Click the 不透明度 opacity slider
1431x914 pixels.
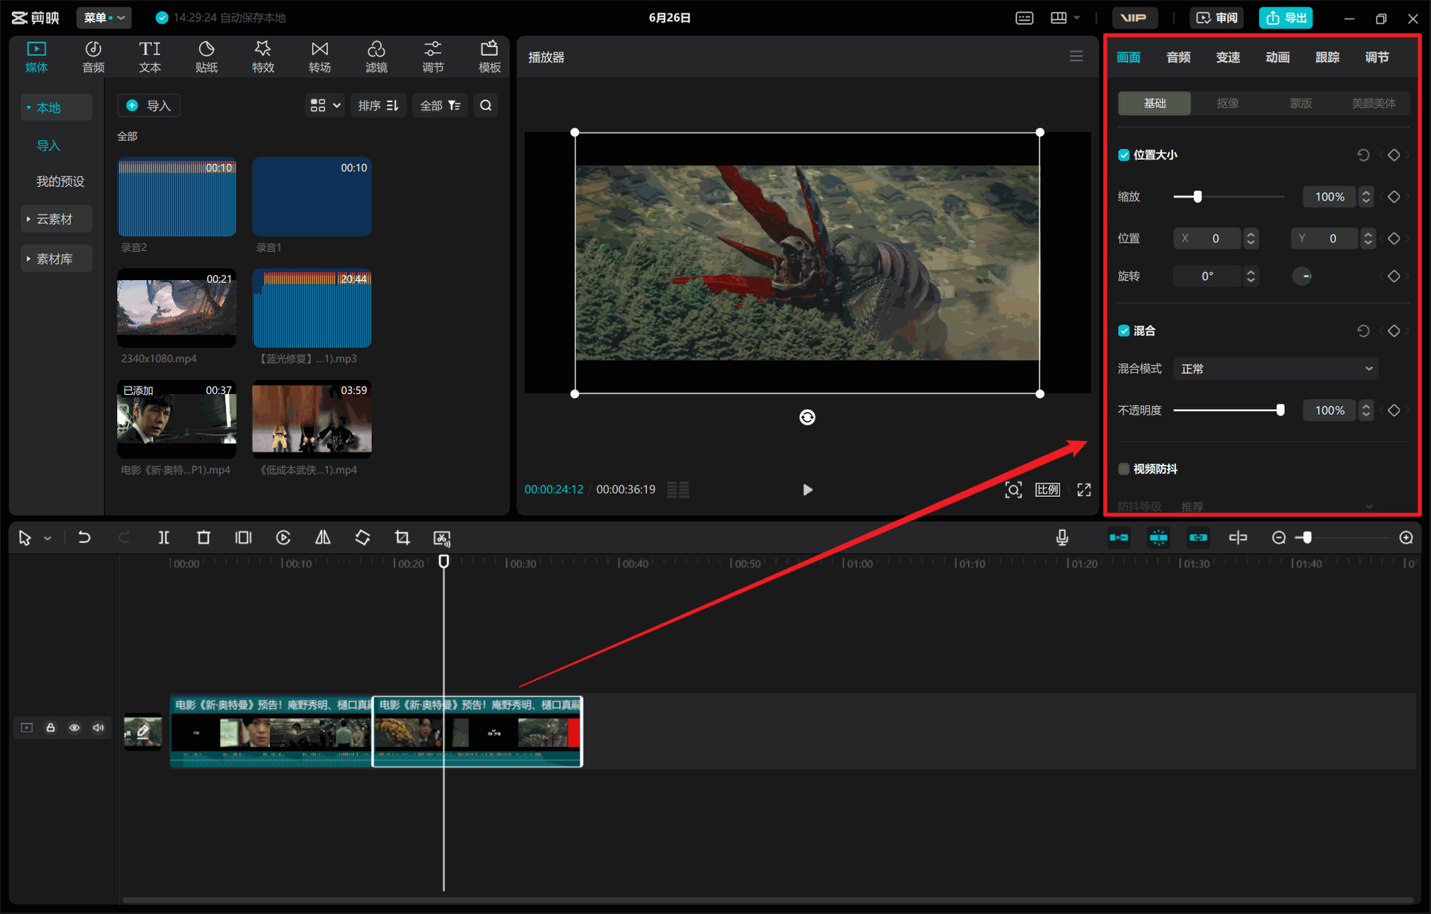[x=1228, y=410]
